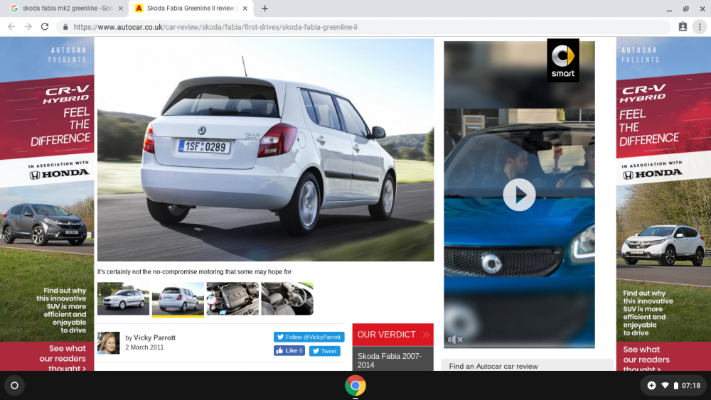
Task: Click the smart logo on the ad
Action: click(x=562, y=60)
